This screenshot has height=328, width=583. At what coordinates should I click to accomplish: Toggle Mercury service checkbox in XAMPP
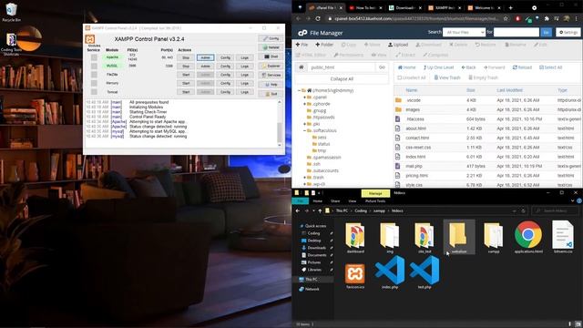(94, 83)
